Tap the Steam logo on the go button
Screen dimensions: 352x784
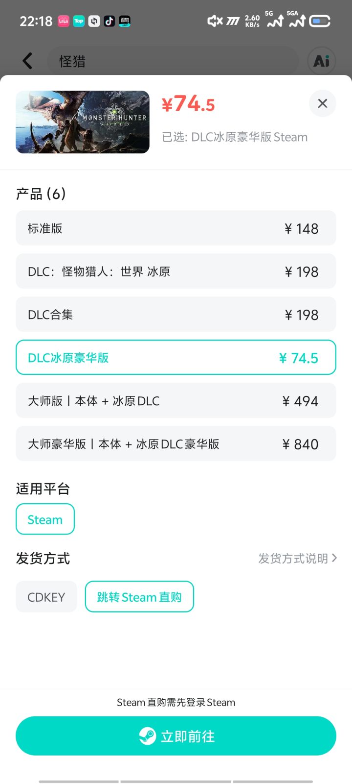click(x=147, y=736)
